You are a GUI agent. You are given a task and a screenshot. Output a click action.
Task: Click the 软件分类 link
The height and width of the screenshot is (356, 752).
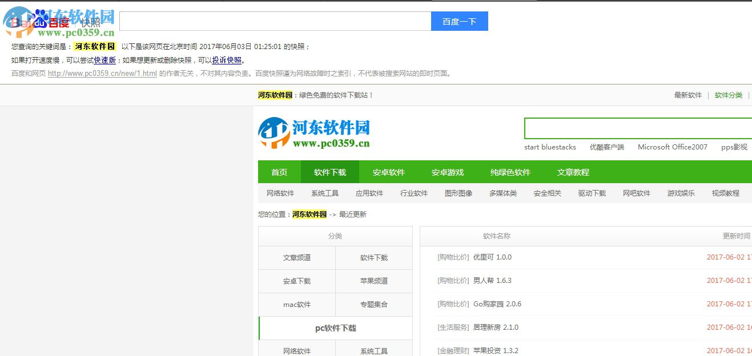point(727,95)
